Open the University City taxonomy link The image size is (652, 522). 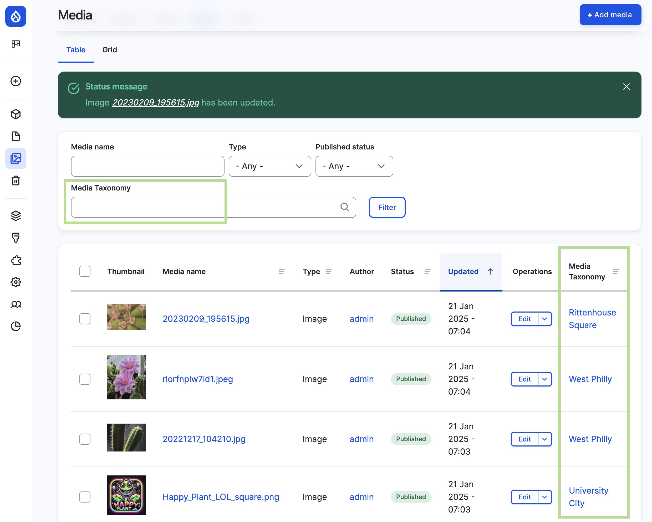(x=588, y=496)
